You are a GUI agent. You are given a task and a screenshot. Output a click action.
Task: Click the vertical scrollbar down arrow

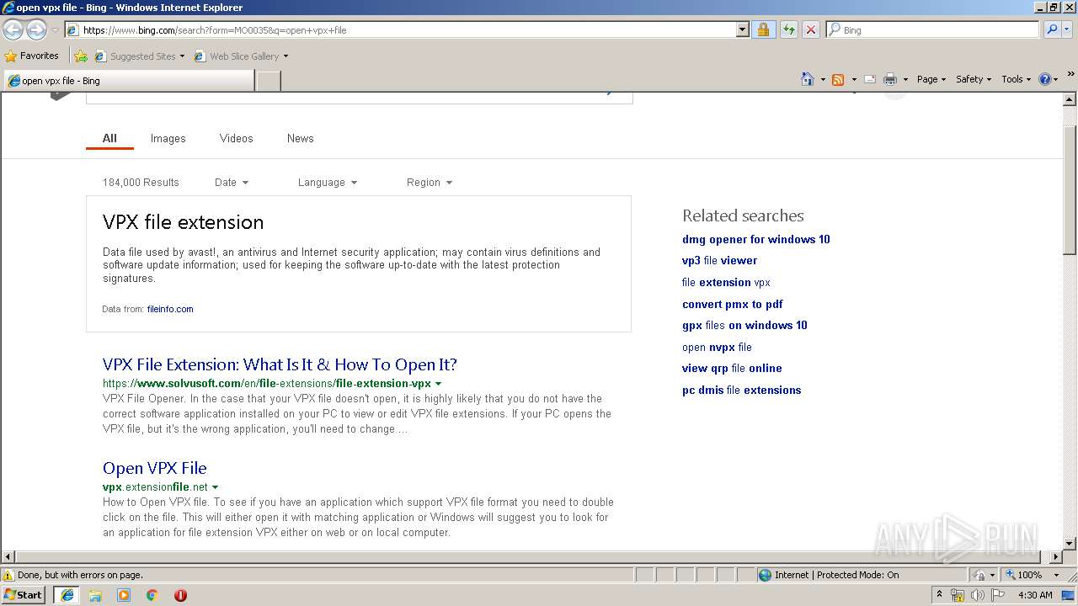click(1070, 544)
